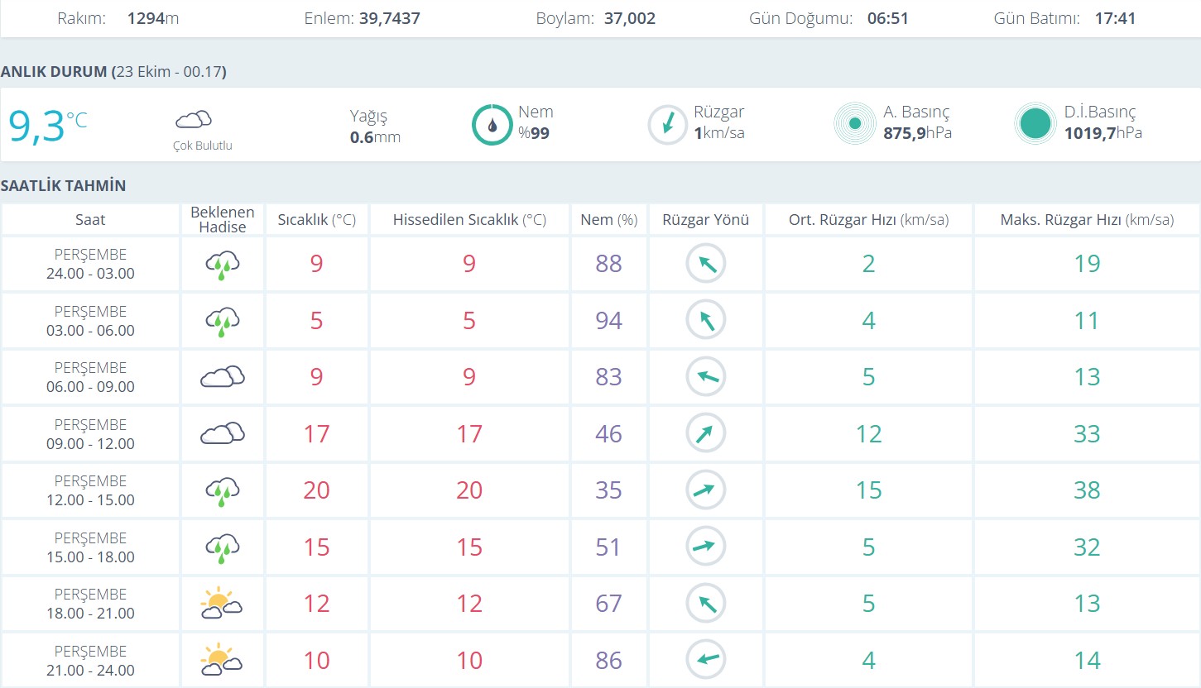Click the A. Basınç pressure icon

click(855, 124)
